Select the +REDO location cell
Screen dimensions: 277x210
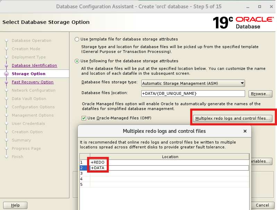tap(169, 162)
